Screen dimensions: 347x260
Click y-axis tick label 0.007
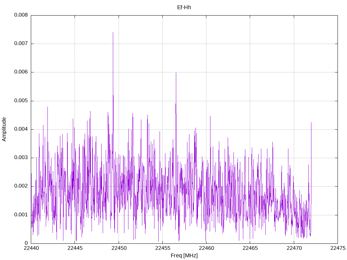21,43
